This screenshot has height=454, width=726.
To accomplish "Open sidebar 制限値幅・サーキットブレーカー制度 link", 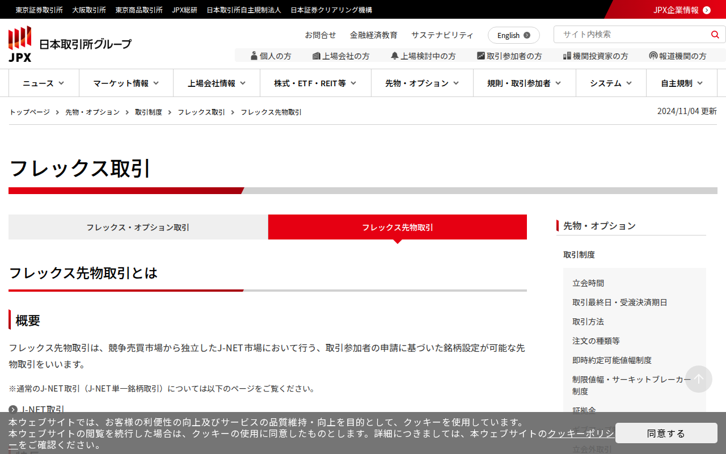I will (631, 385).
